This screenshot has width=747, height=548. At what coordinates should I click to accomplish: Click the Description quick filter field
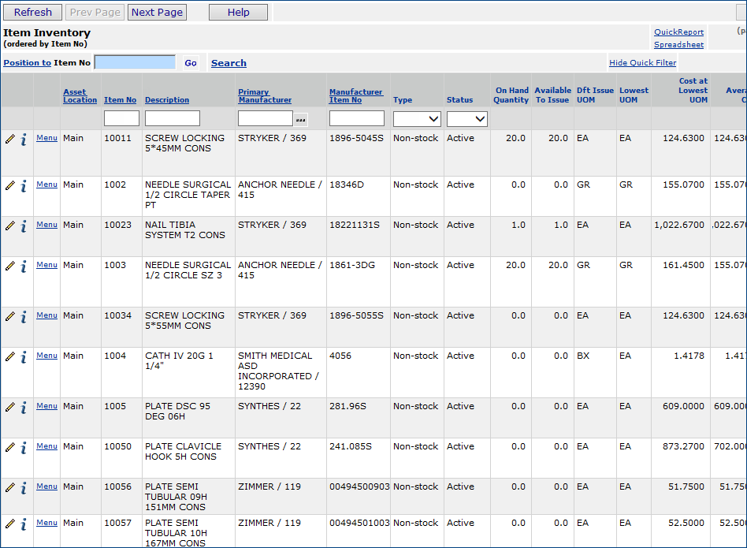tap(173, 119)
